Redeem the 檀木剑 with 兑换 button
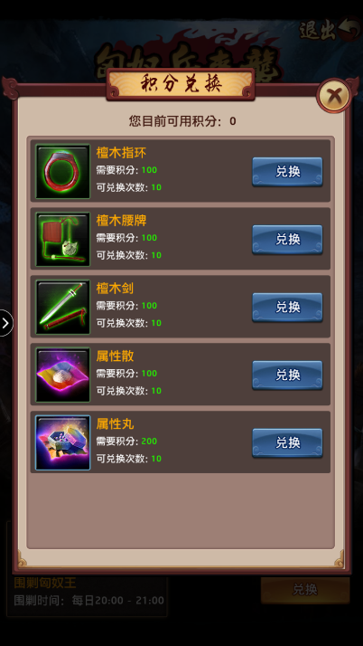 (x=287, y=307)
